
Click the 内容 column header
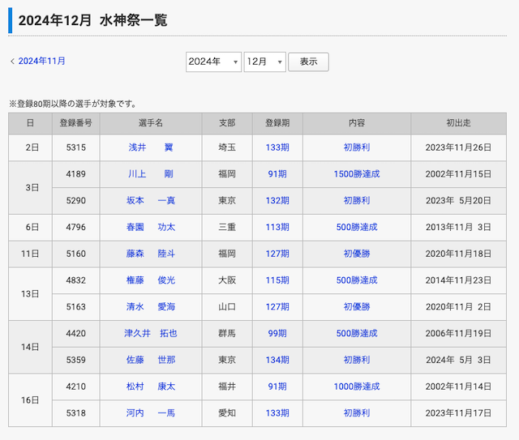(x=357, y=123)
